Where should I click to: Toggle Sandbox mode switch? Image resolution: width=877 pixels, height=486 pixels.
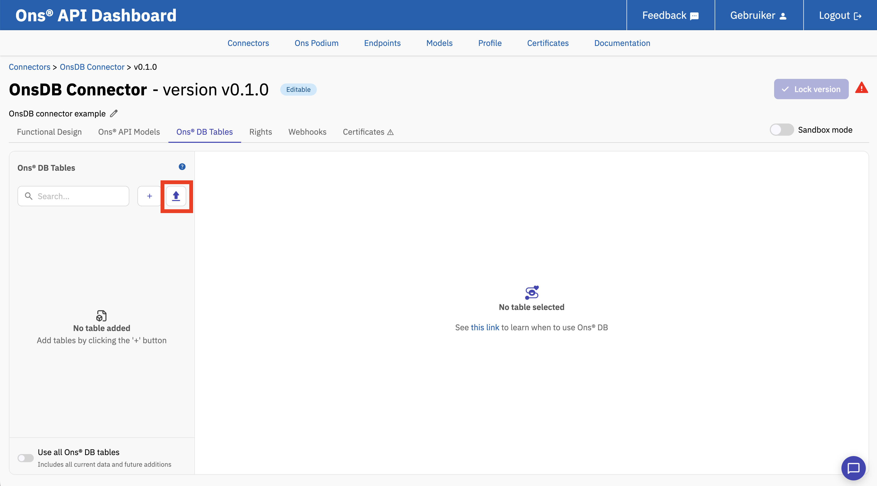(x=782, y=130)
